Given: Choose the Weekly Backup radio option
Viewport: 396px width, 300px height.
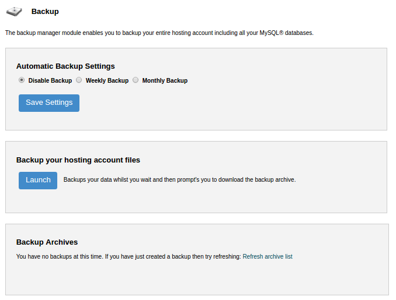Looking at the screenshot, I should pyautogui.click(x=79, y=80).
